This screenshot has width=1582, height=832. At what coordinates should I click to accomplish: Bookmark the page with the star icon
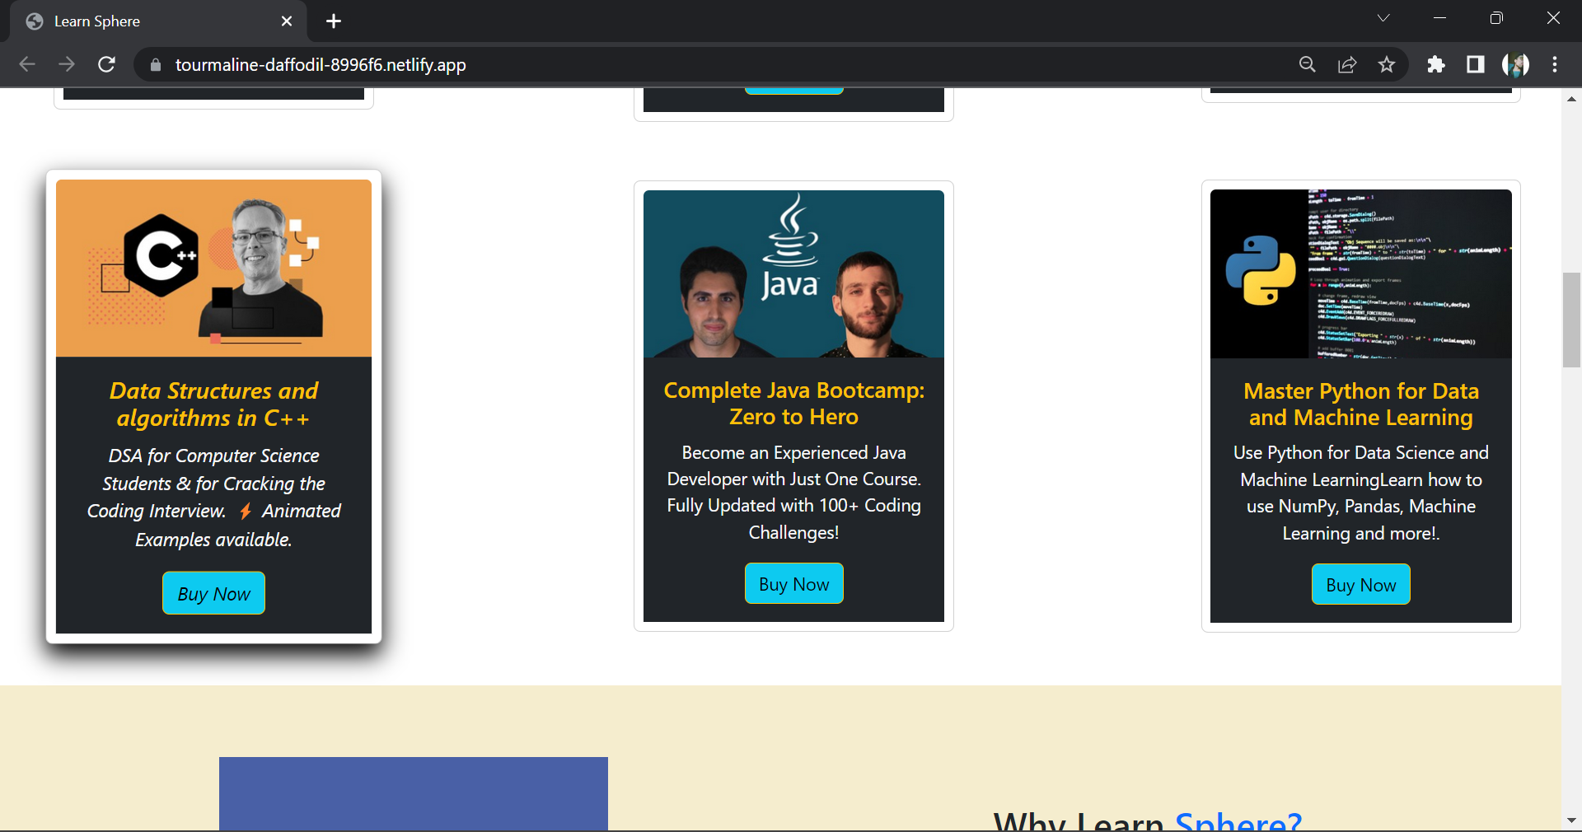(1387, 64)
